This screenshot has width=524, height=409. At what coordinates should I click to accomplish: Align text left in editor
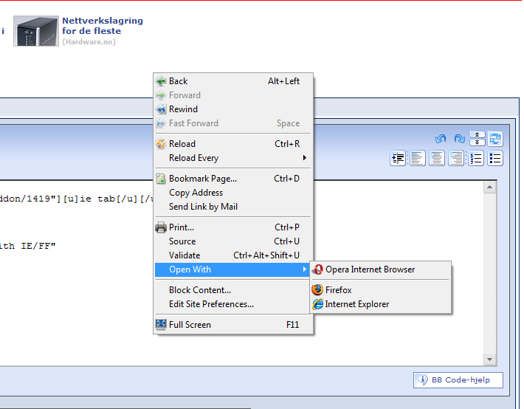click(x=417, y=158)
